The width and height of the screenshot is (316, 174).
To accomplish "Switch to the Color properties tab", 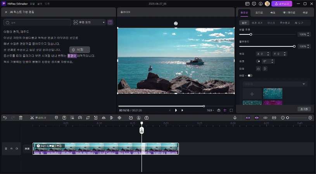I will 305,12.
